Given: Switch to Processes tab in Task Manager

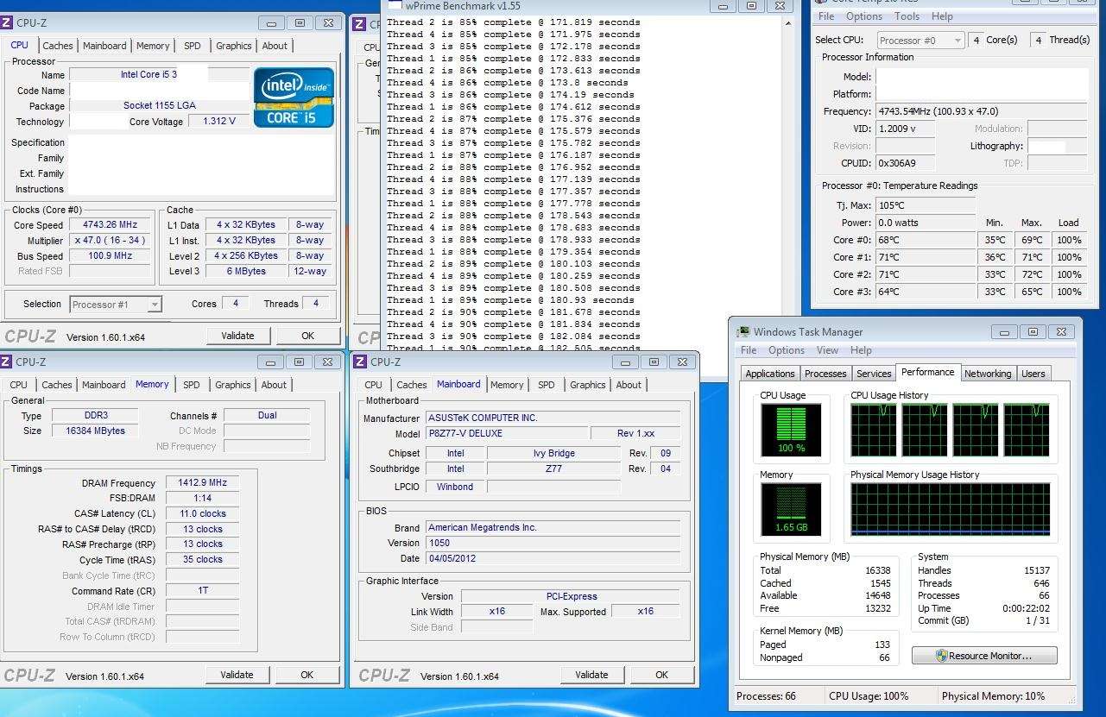Looking at the screenshot, I should click(825, 374).
